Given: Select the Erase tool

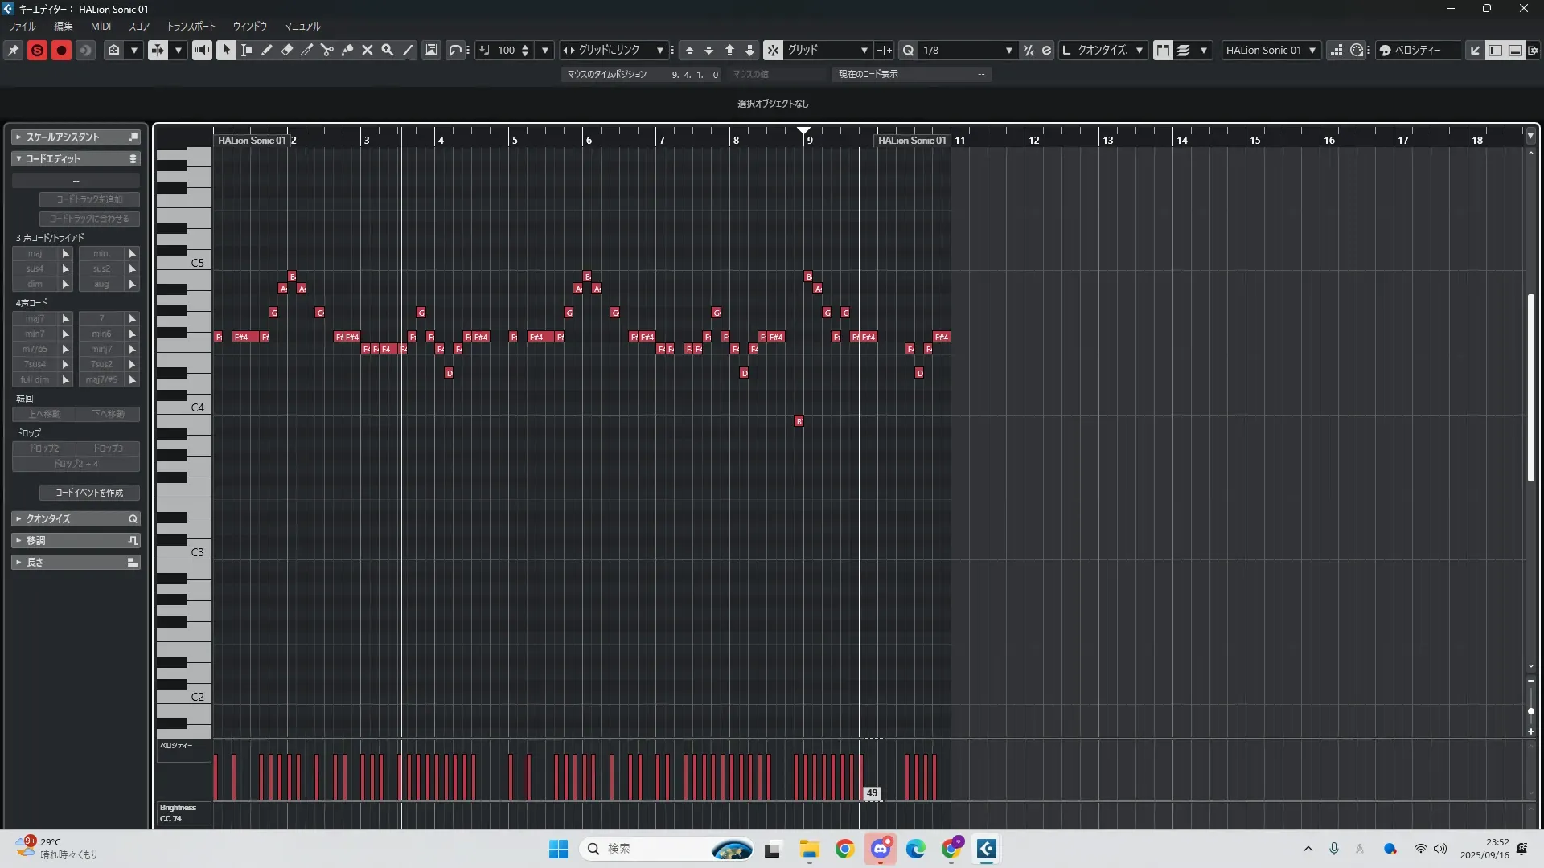Looking at the screenshot, I should pos(287,50).
